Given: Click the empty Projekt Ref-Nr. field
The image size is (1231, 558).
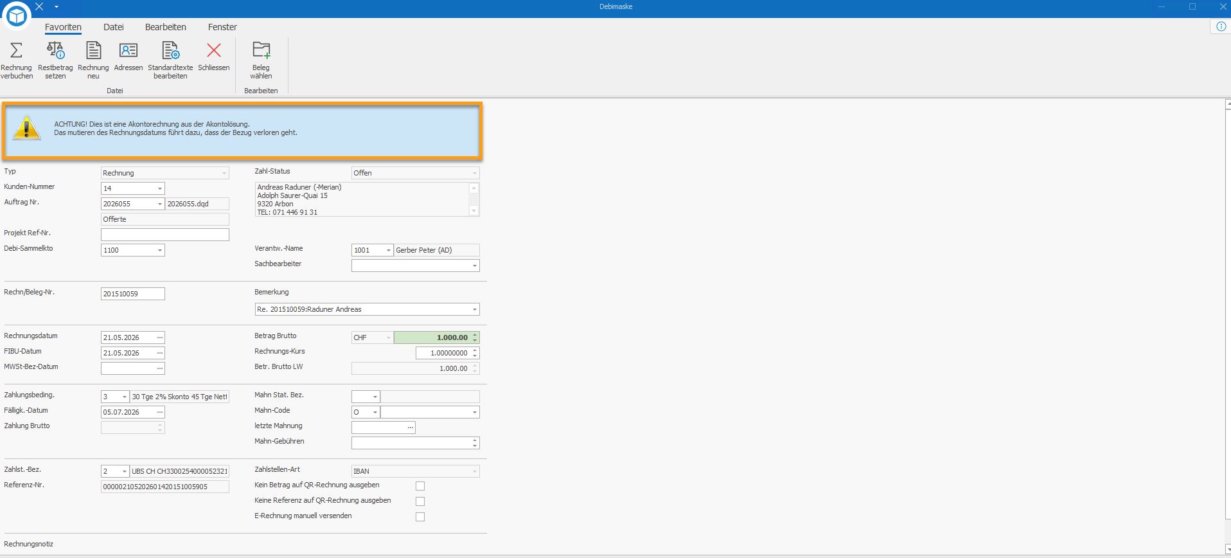Looking at the screenshot, I should point(165,235).
